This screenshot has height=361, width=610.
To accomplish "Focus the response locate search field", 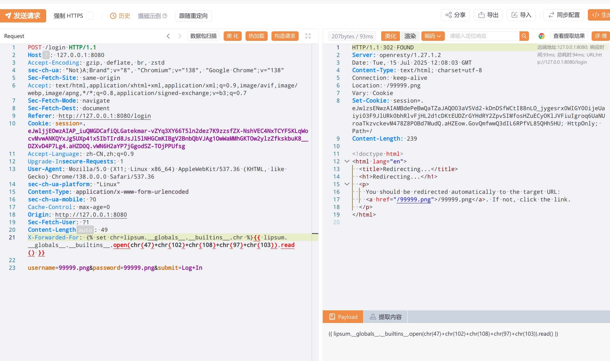I will [482, 36].
